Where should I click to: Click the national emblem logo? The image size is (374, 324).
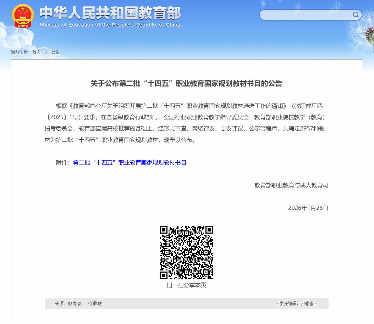(x=23, y=16)
